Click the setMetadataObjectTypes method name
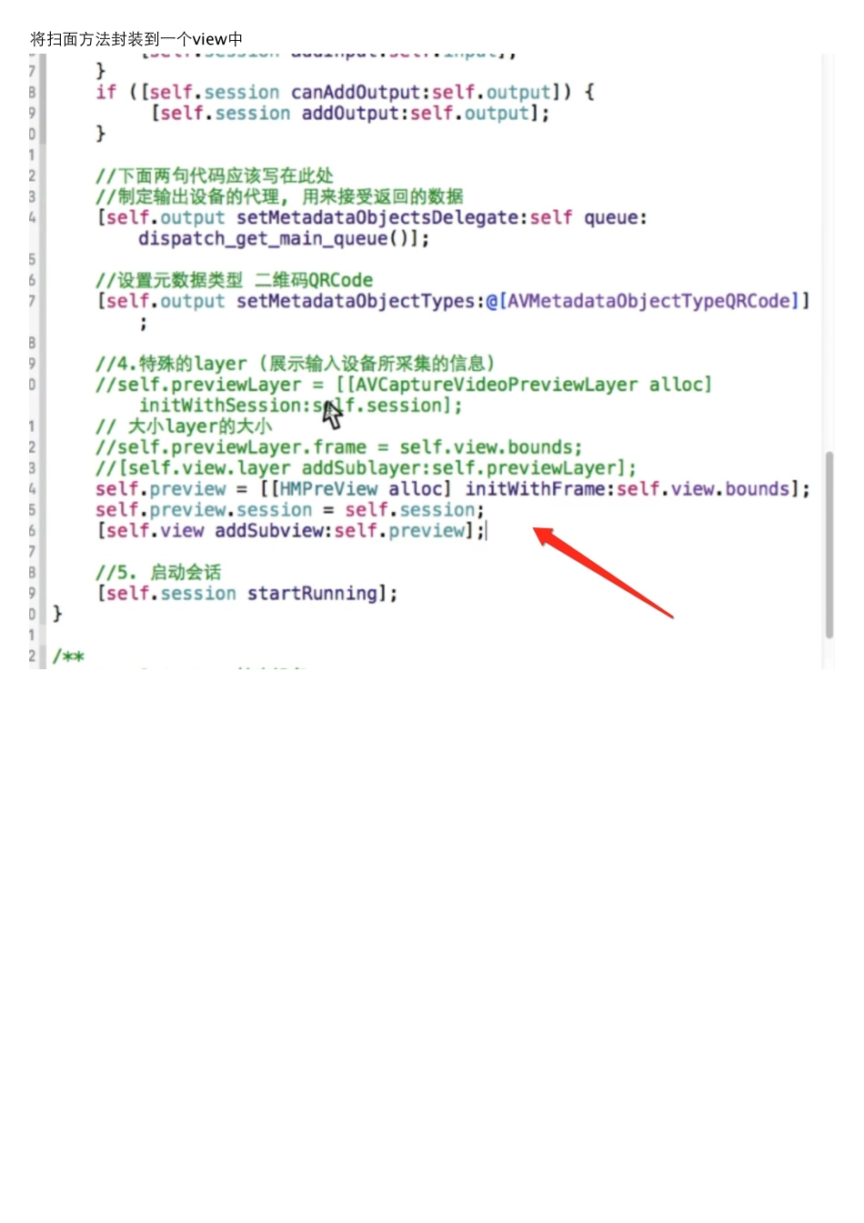Image resolution: width=864 pixels, height=1223 pixels. (x=356, y=301)
